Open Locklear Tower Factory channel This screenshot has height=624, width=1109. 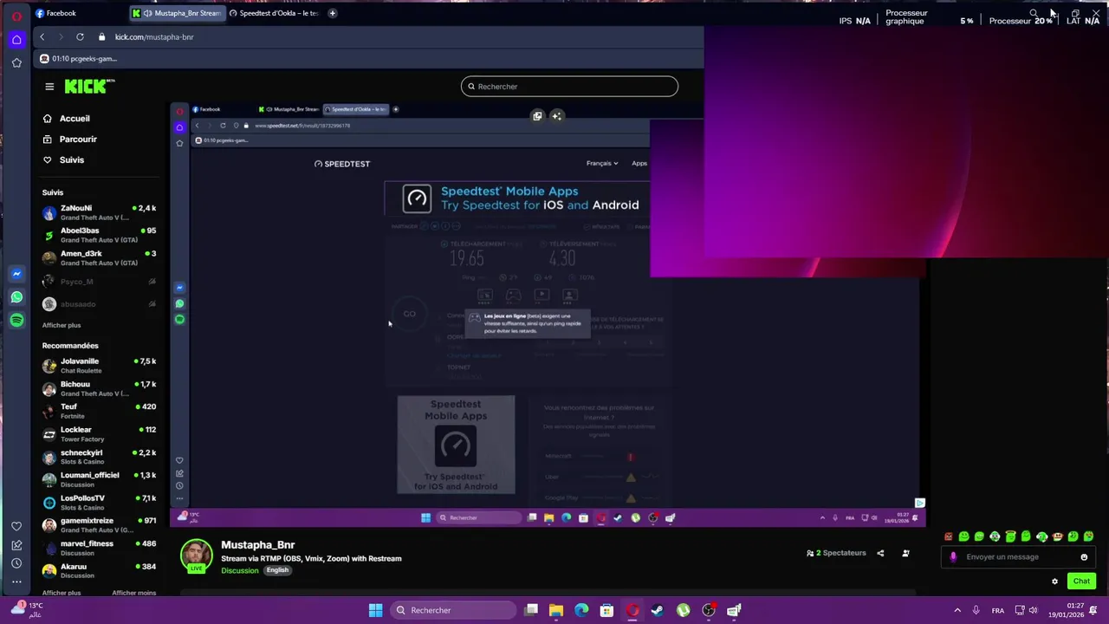click(99, 434)
